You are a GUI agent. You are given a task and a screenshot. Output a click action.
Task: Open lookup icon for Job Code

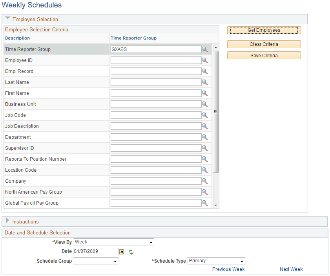205,115
